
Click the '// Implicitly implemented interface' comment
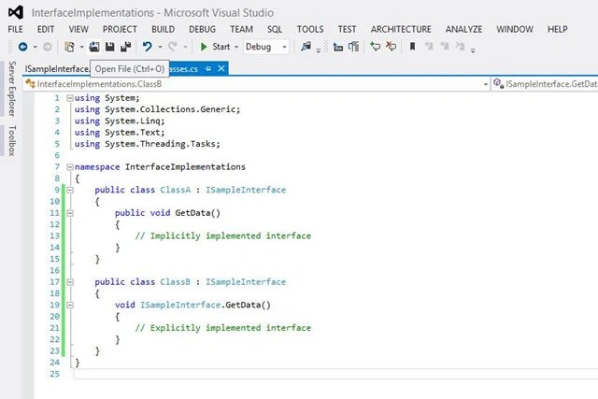[223, 236]
